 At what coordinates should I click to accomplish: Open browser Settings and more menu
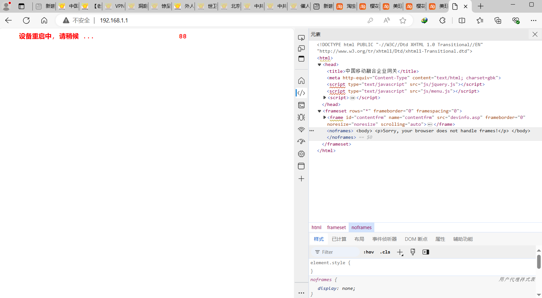(534, 20)
